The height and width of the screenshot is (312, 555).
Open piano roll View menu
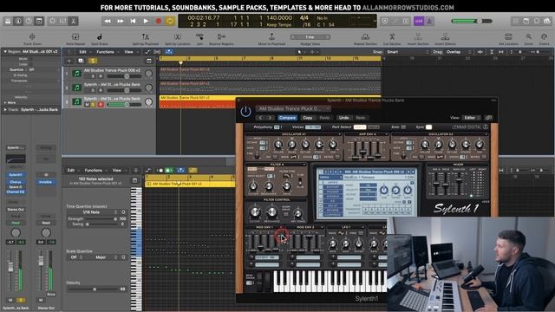[118, 170]
